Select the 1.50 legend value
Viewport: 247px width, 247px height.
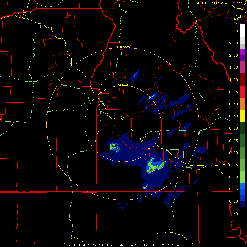[x=234, y=68]
